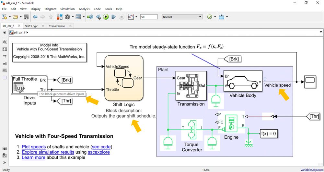Image resolution: width=324 pixels, height=172 pixels.
Task: Click the Zoom tool in left palette
Action: click(x=5, y=42)
